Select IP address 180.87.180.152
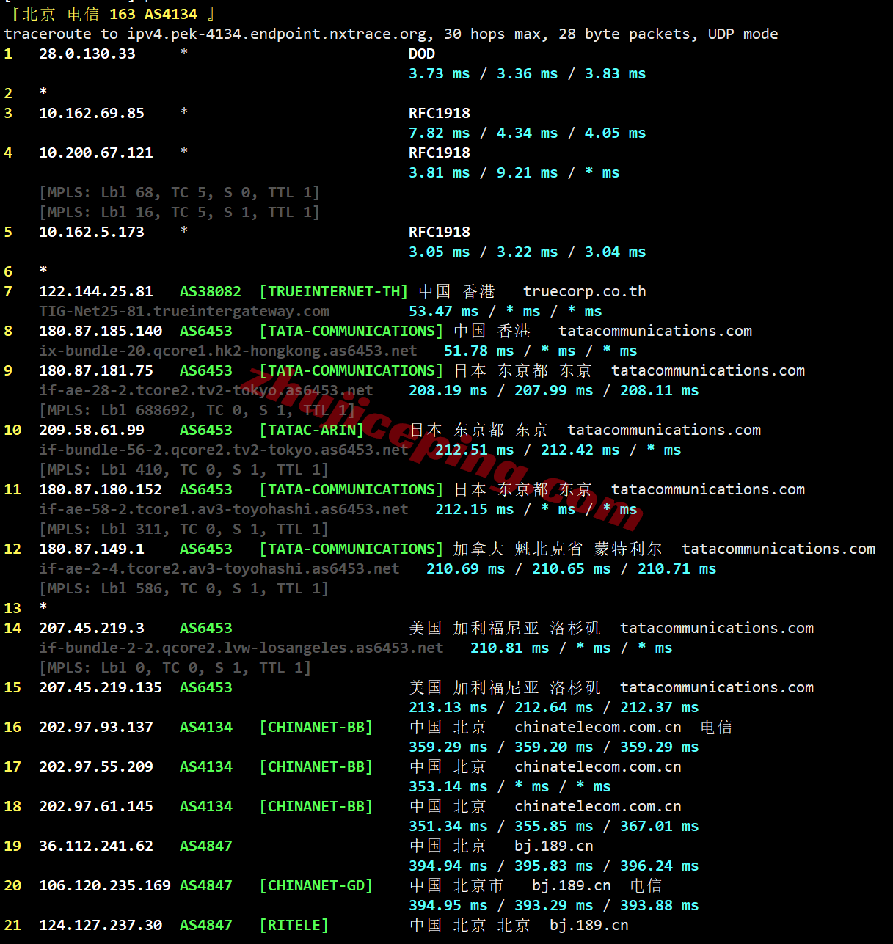Viewport: 893px width, 944px height. click(101, 489)
